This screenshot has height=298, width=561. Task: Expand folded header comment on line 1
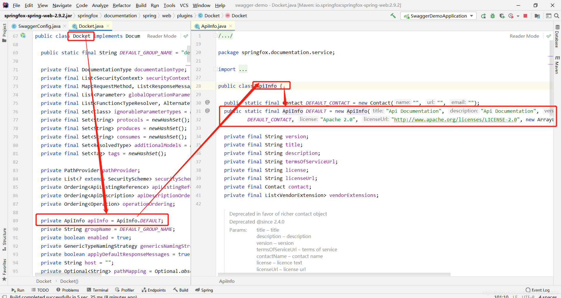tap(215, 36)
